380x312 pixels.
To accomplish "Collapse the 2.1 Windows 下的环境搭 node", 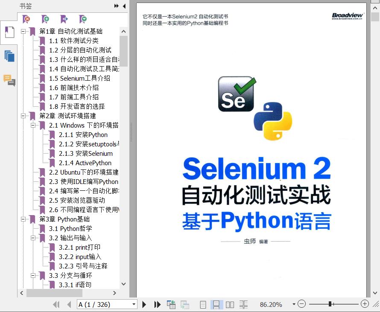I will tap(33, 125).
